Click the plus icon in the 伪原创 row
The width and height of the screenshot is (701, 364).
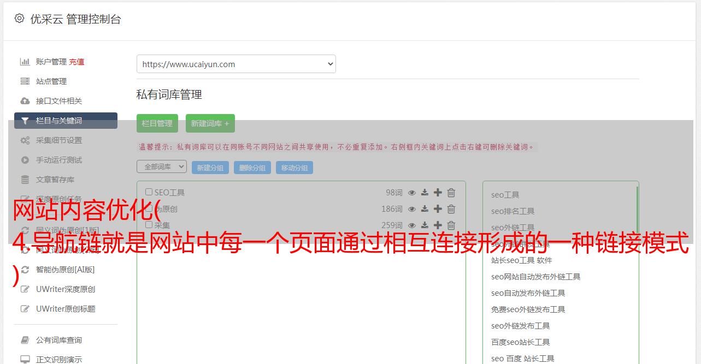(438, 209)
